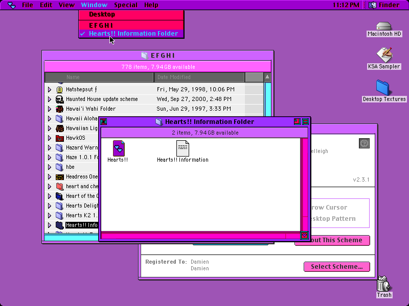This screenshot has width=409, height=306.
Task: Click the Hatshepsut row icon
Action: pyautogui.click(x=59, y=90)
